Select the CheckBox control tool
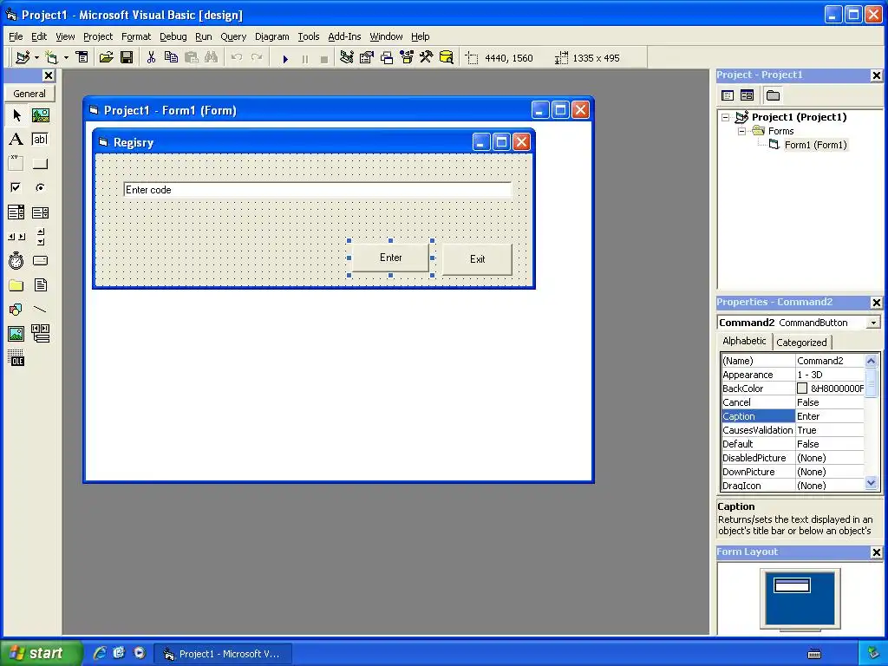The width and height of the screenshot is (888, 666). tap(16, 187)
